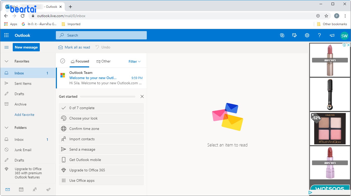The height and width of the screenshot is (196, 351).
Task: Click the Send a message arrow icon
Action: coord(64,149)
